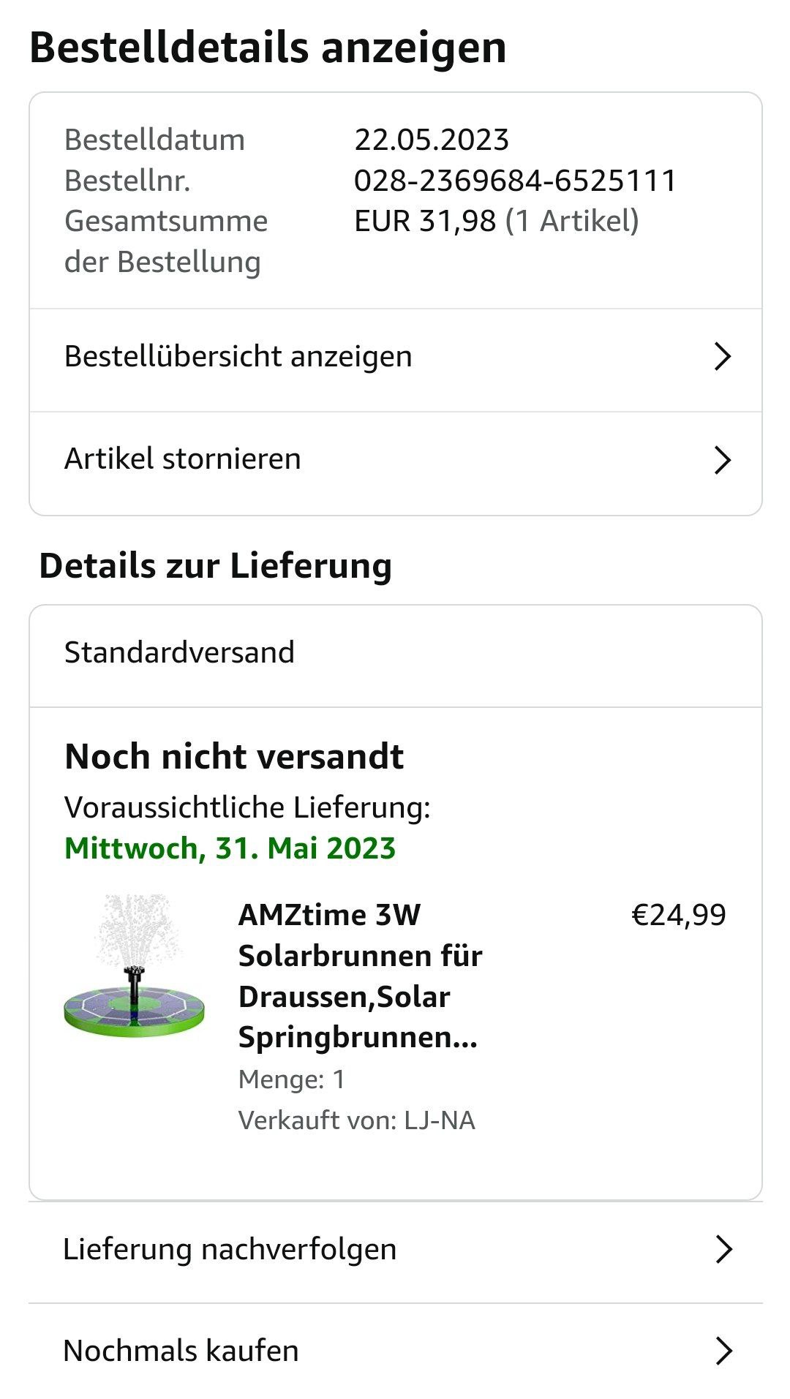Tap the chevron beside Bestellübersicht anzeigen
Screen dimensions: 790x1399
click(722, 357)
